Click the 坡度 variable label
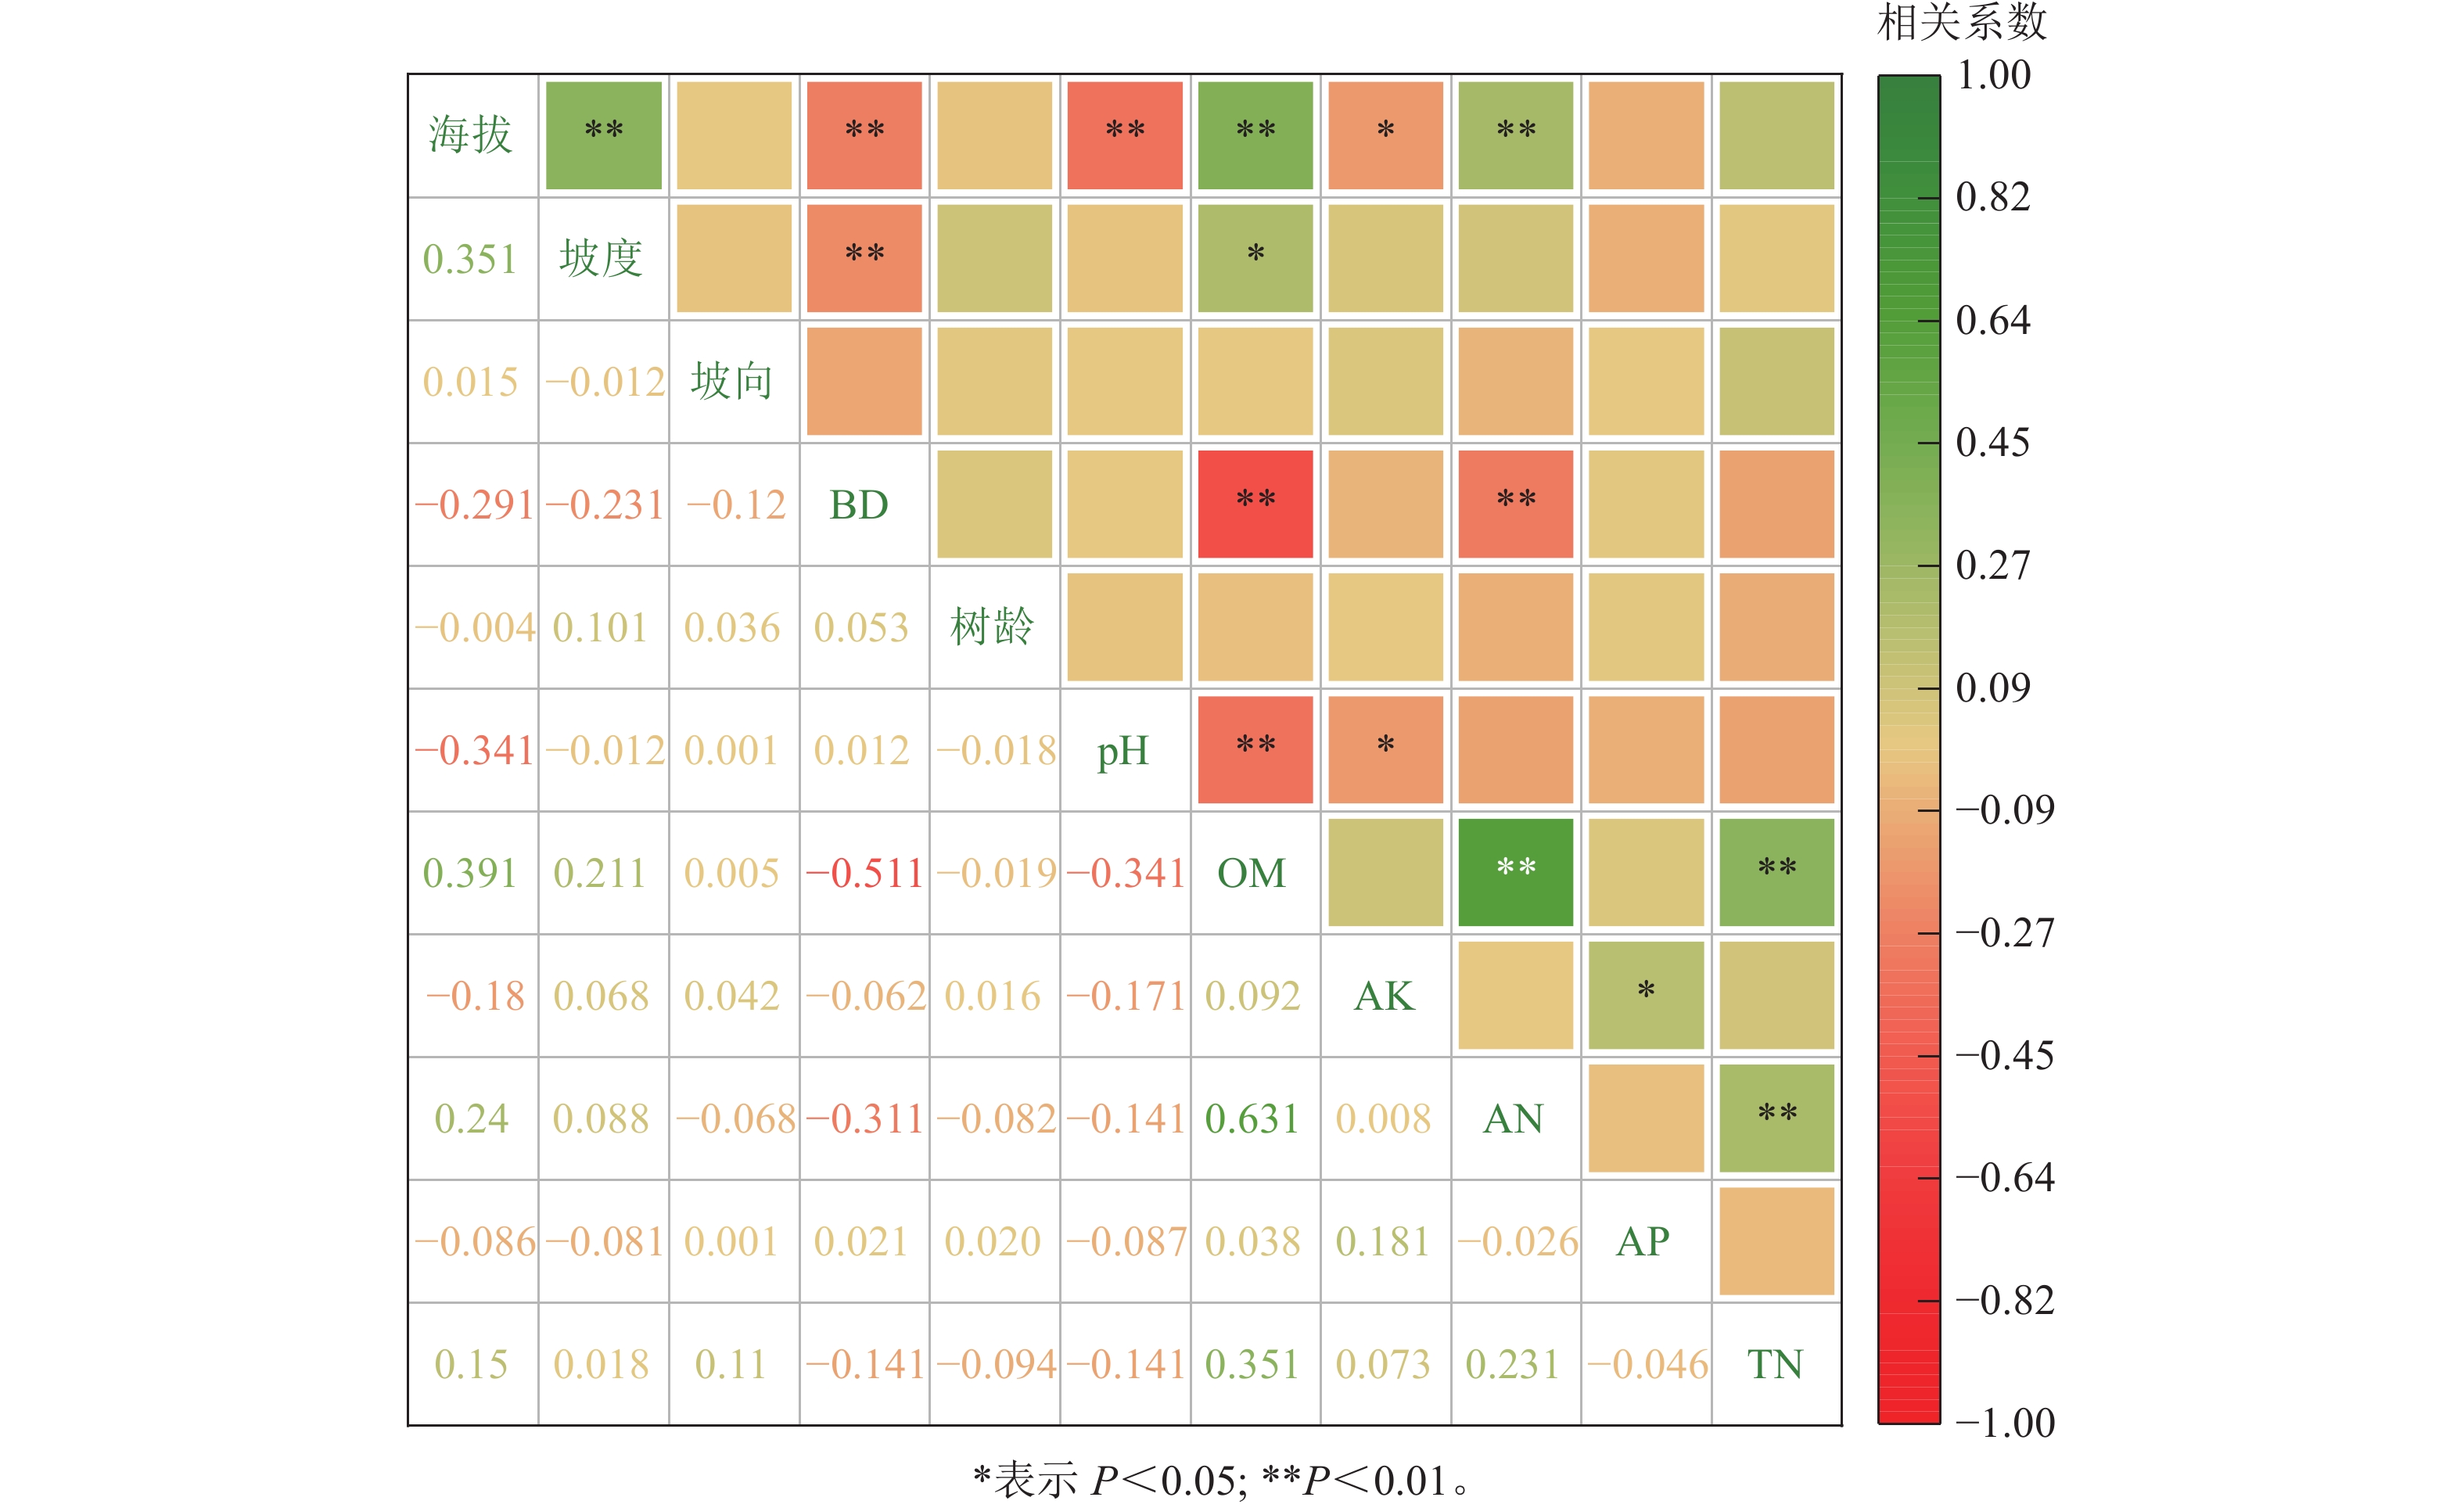This screenshot has width=2464, height=1508. [601, 258]
